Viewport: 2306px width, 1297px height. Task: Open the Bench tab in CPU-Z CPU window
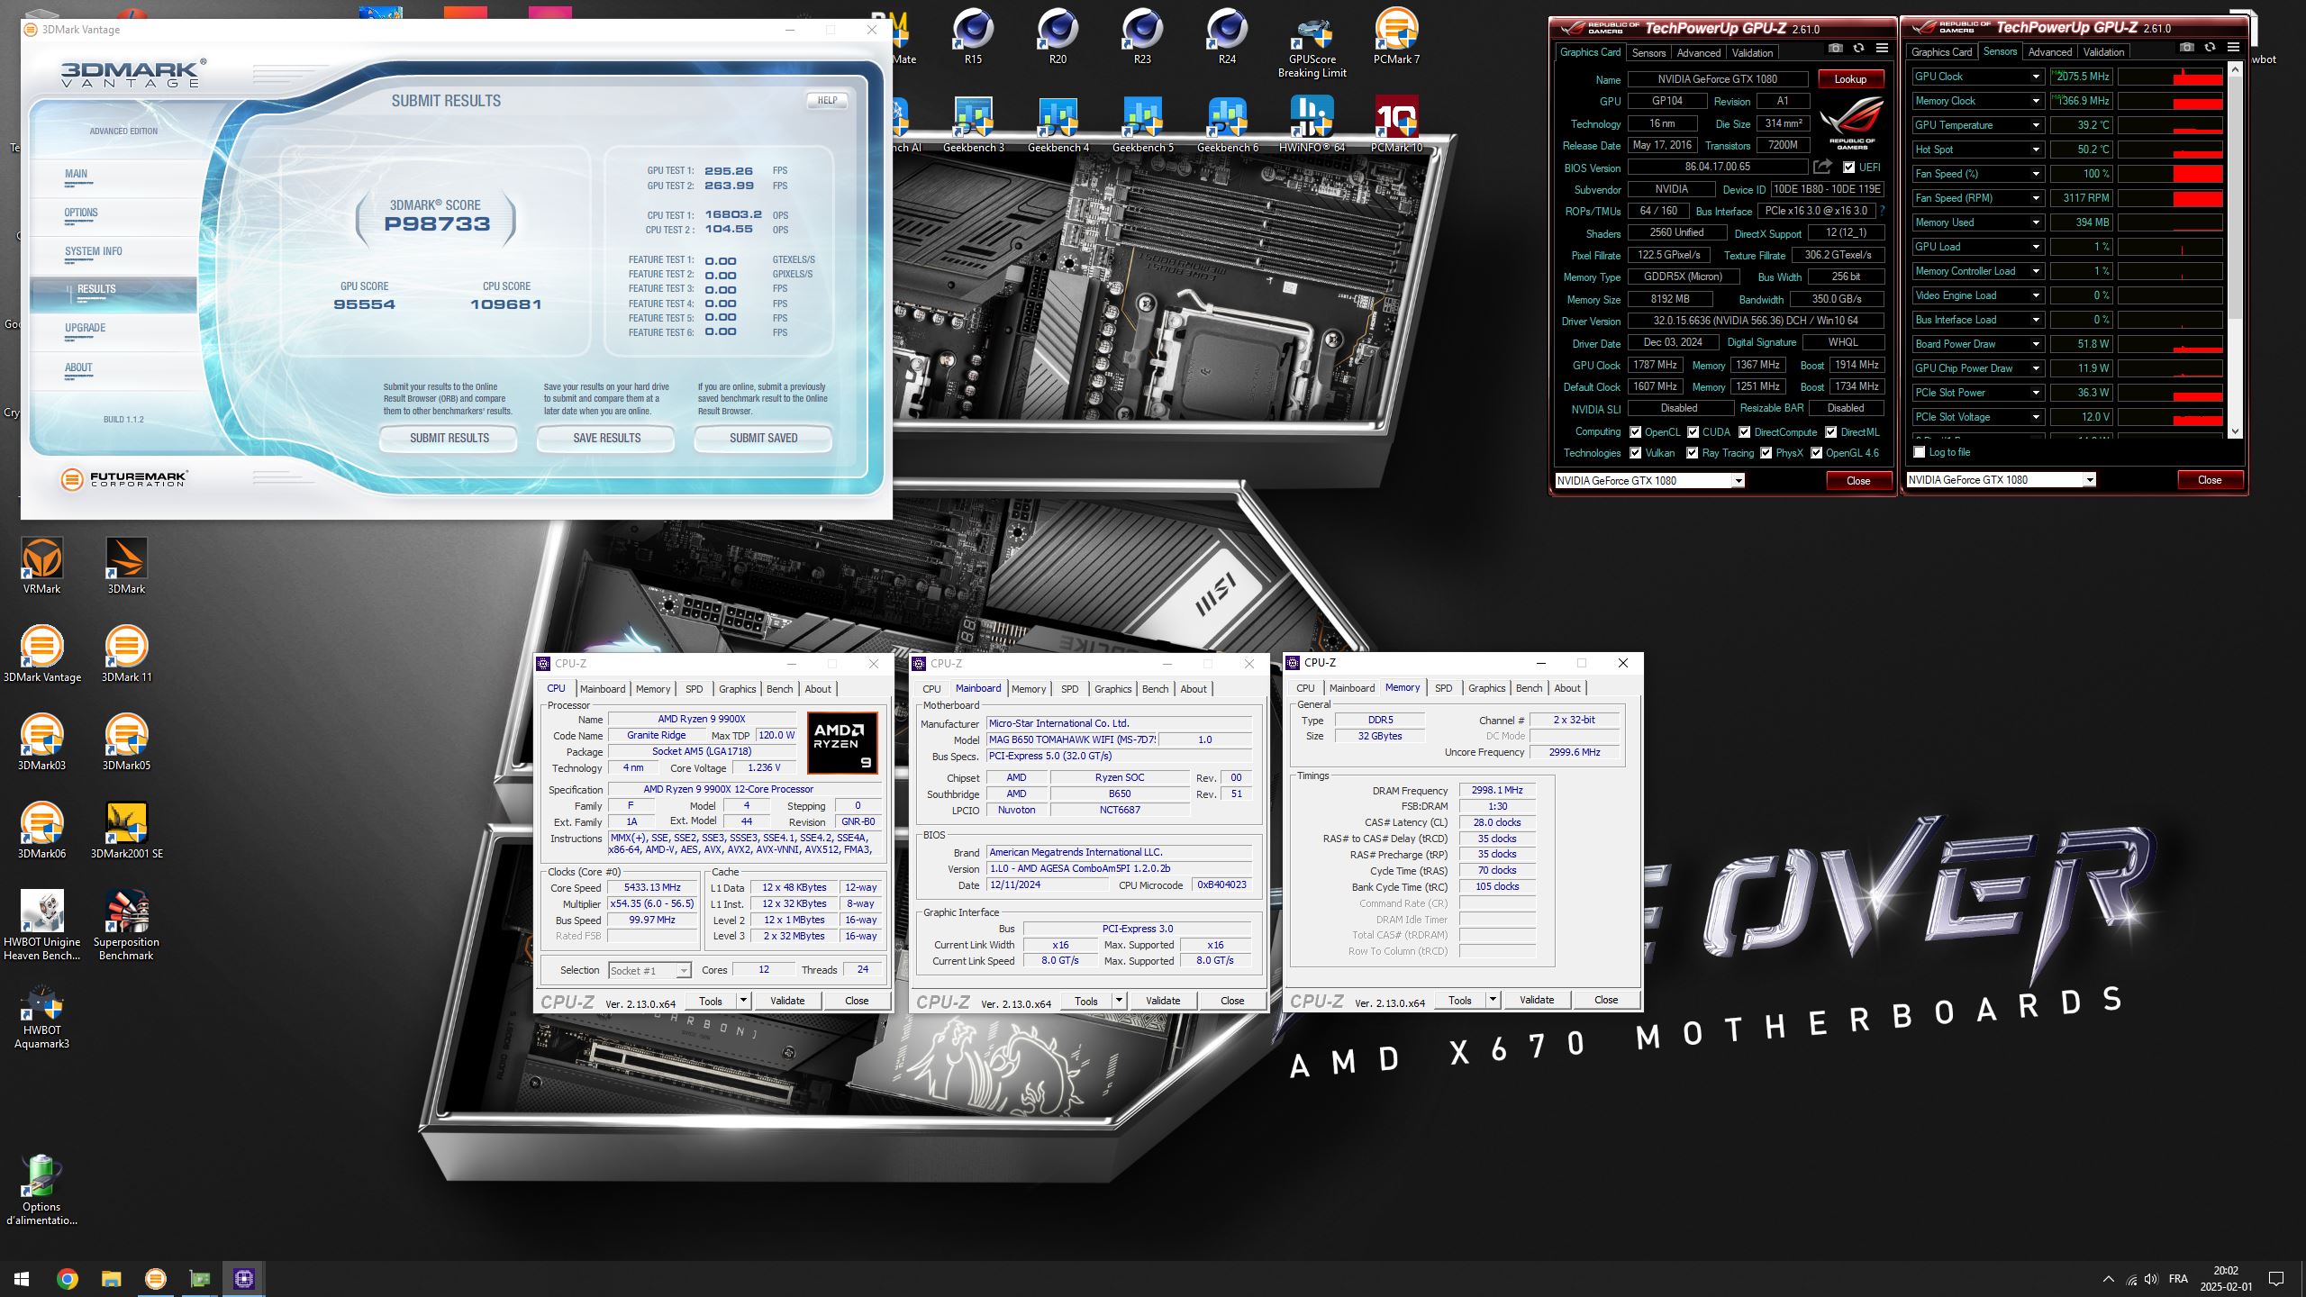pyautogui.click(x=779, y=689)
